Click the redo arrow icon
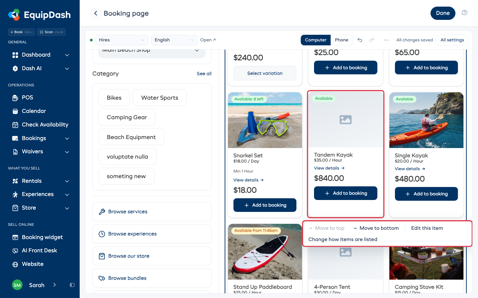 372,40
